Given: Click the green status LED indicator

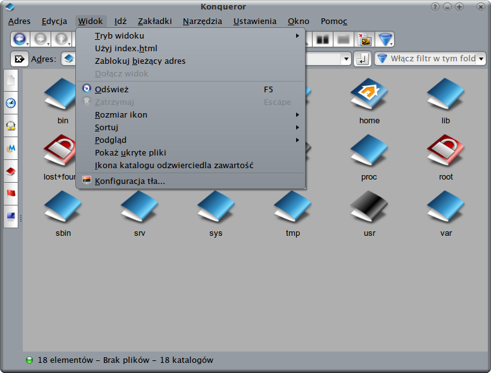Looking at the screenshot, I should (29, 360).
